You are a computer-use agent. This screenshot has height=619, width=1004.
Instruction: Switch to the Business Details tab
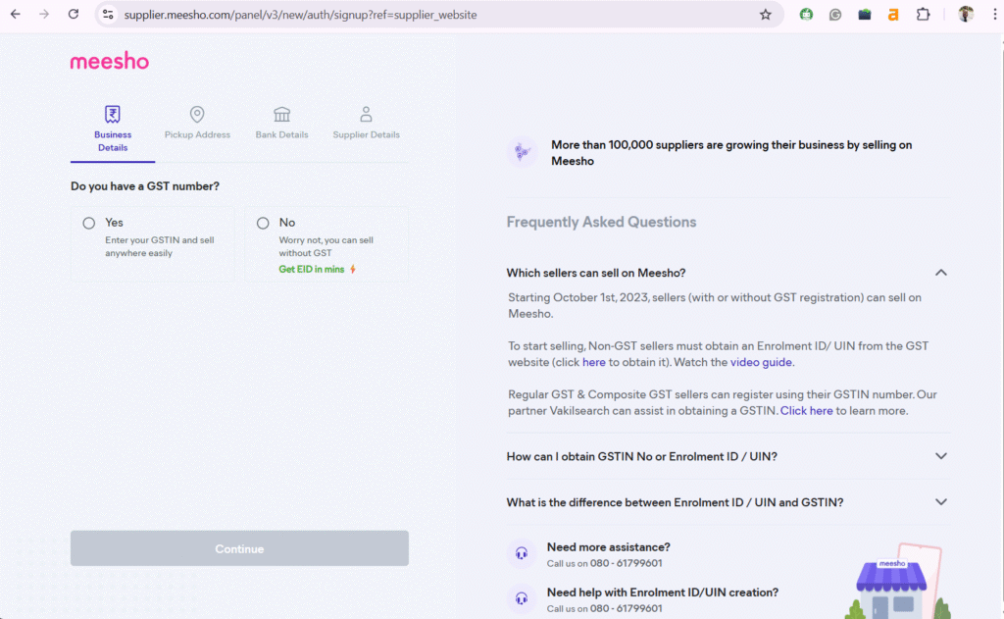(x=113, y=129)
